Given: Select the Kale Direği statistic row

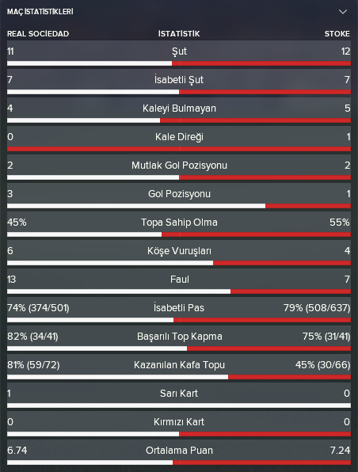Looking at the screenshot, I should click(179, 139).
